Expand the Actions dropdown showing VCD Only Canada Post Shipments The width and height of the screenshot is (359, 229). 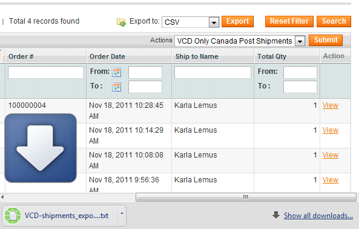click(300, 41)
